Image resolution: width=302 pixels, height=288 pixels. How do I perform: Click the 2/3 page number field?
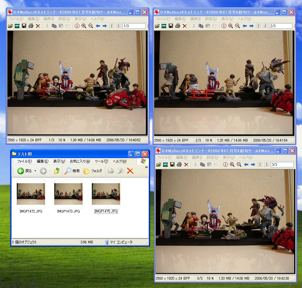[x=281, y=26]
